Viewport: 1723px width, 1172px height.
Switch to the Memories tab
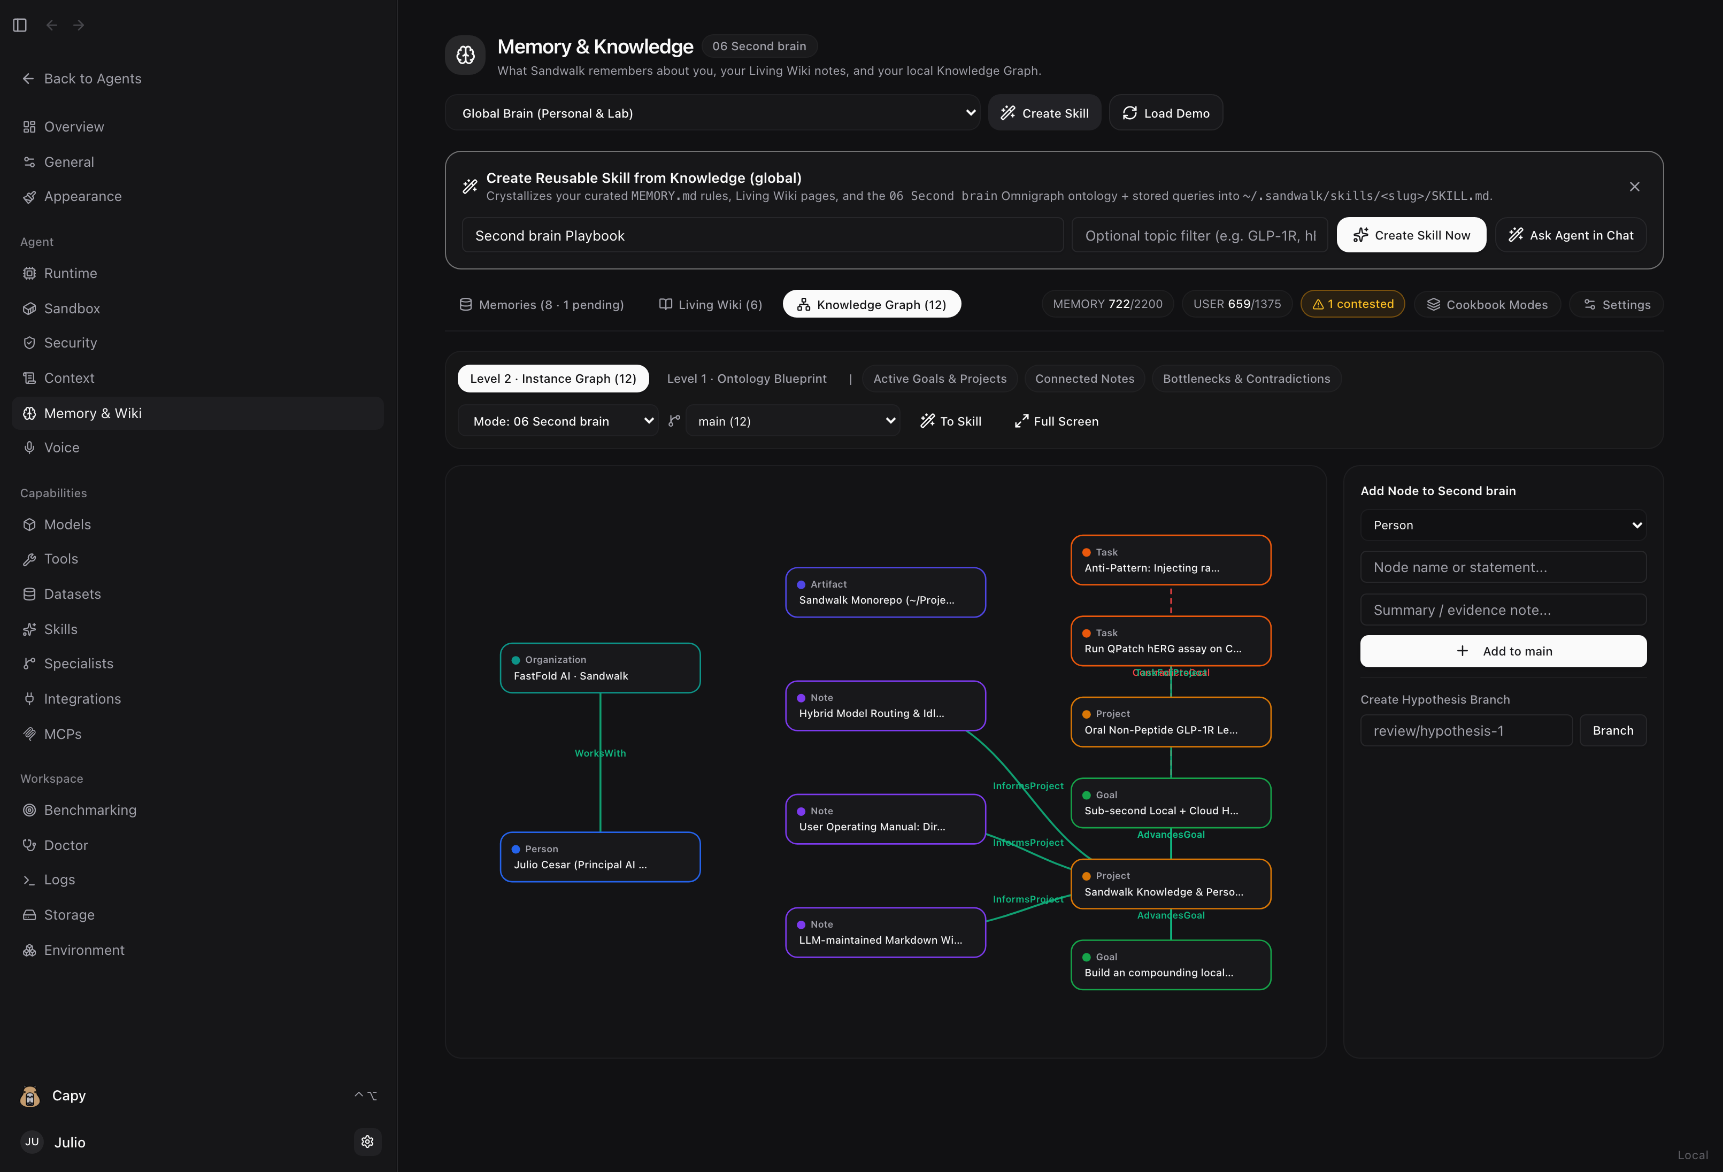pos(542,305)
